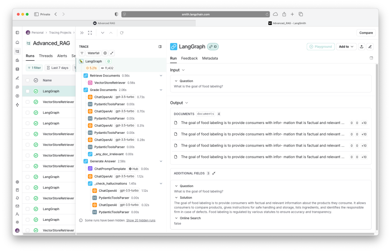
Task: Click the Waterfall view button
Action: 93,53
